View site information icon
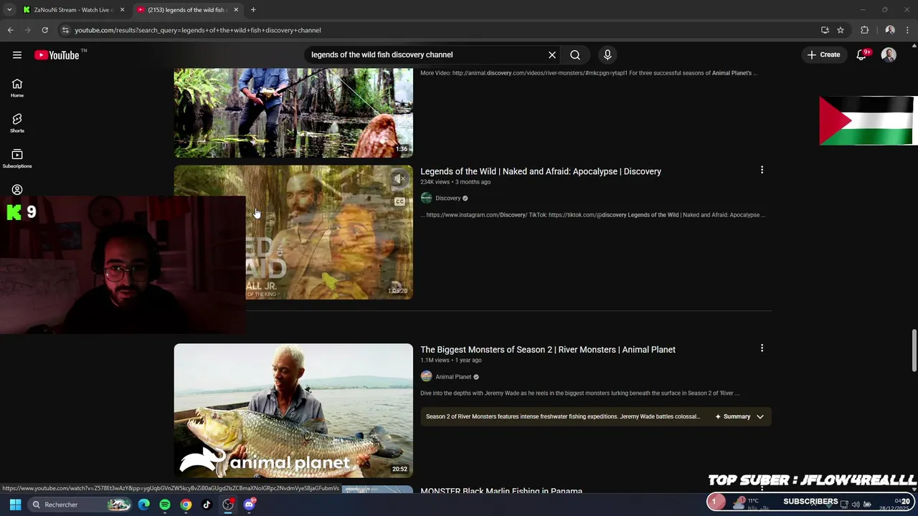The height and width of the screenshot is (516, 918). 65,30
